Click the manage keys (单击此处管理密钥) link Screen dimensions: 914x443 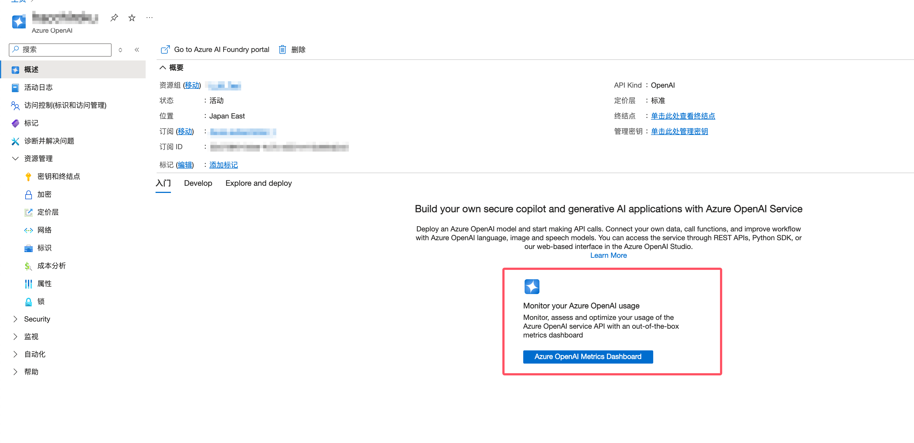679,131
